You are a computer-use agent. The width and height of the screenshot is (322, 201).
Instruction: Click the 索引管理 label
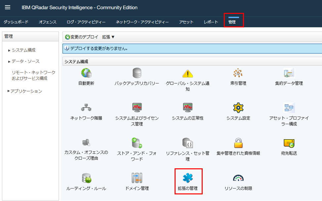tap(238, 83)
